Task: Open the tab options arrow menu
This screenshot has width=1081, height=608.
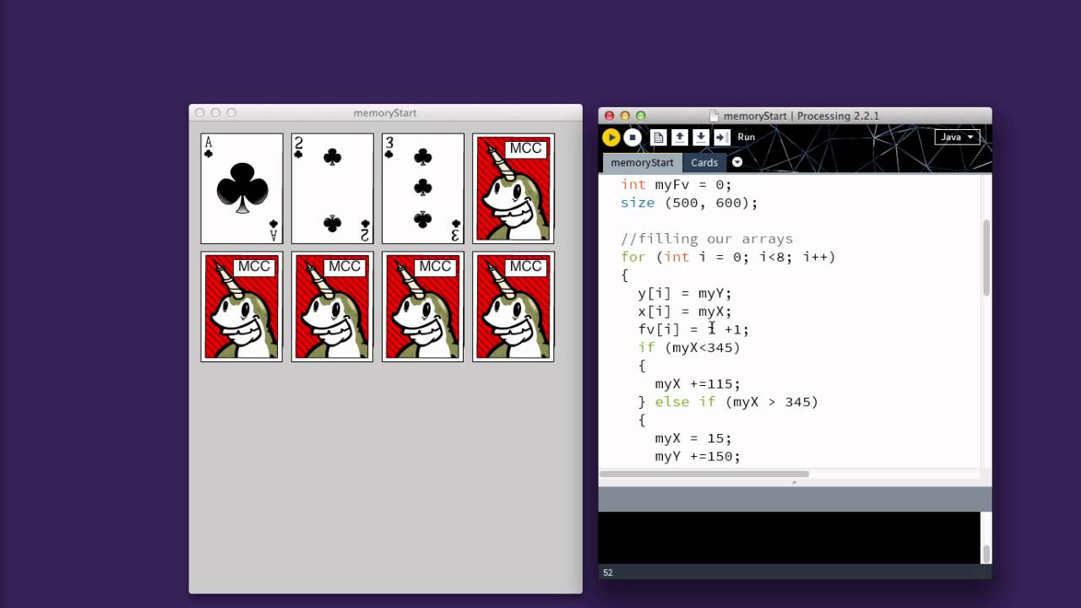Action: coord(737,162)
